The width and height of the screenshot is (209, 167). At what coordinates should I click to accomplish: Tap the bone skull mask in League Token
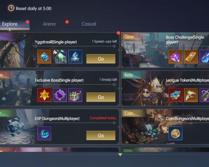191,95
